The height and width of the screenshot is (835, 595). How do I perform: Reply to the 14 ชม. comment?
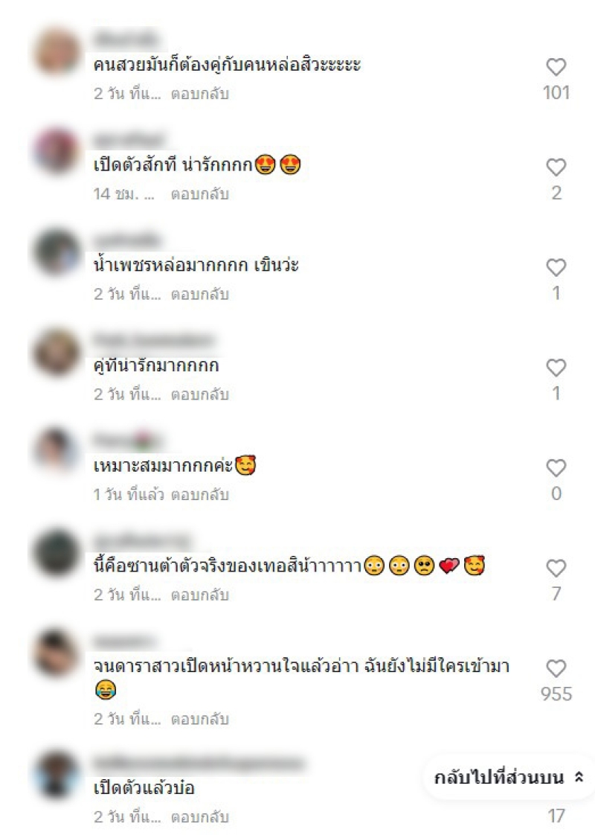tap(199, 194)
